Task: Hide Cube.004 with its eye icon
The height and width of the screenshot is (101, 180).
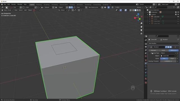Action: point(178,17)
